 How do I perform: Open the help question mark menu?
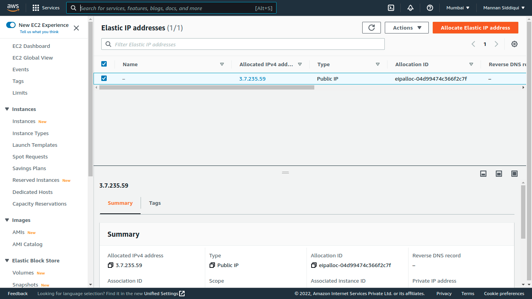[x=430, y=7]
